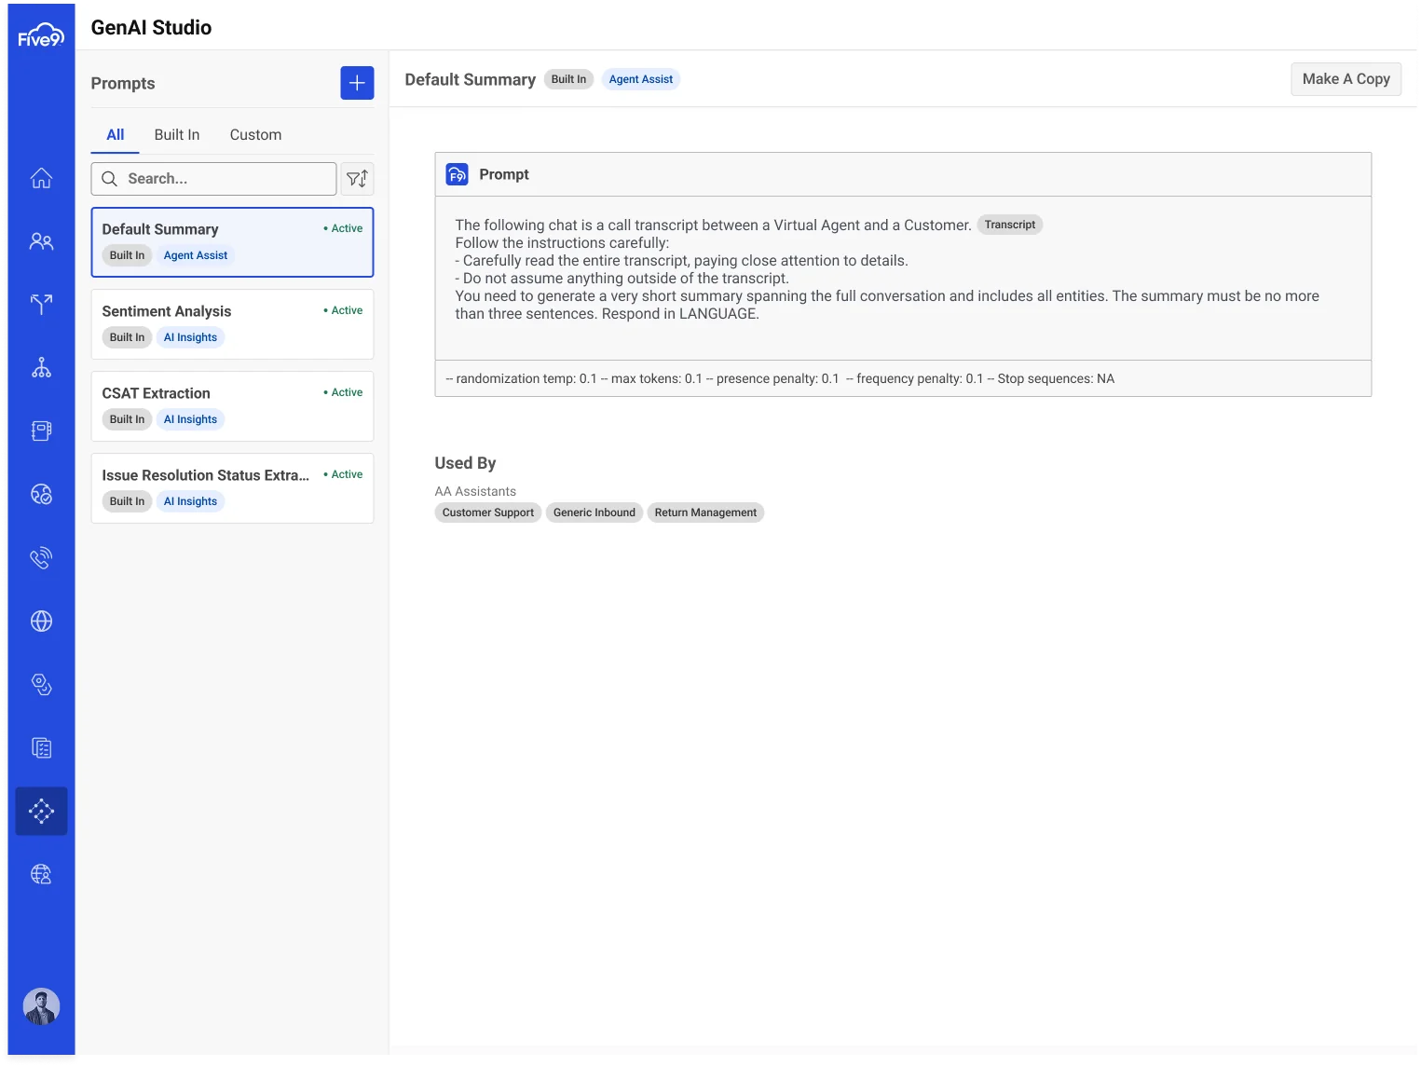This screenshot has height=1066, width=1421.
Task: Click the F9 icon in Prompt header
Action: 457,174
